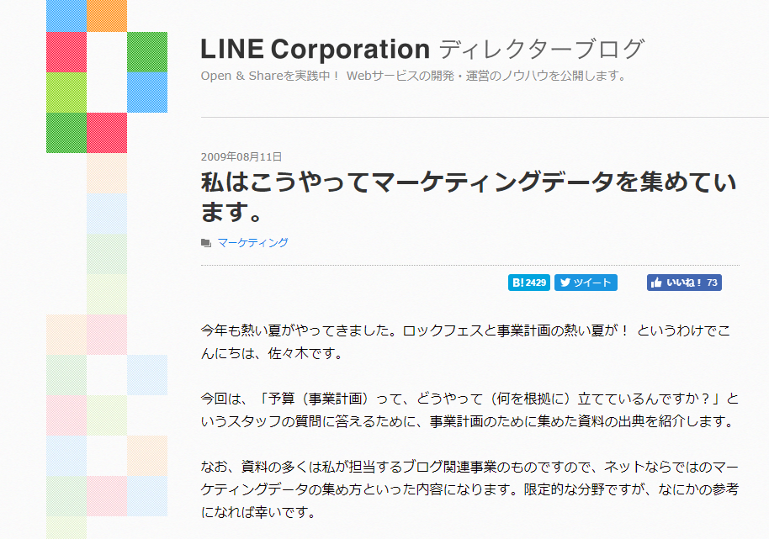Open the マーケティング category link
The image size is (769, 539).
coord(252,242)
